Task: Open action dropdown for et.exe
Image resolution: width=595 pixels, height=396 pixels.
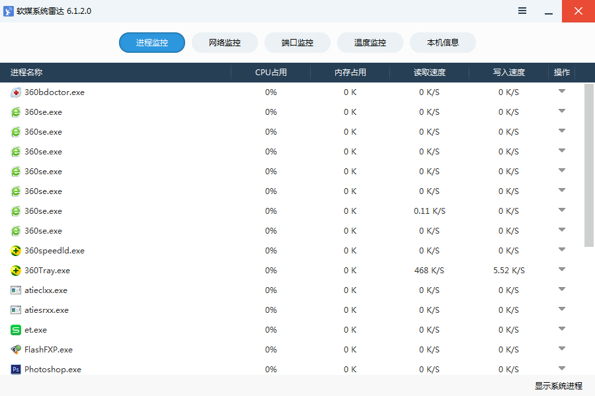Action: point(562,329)
